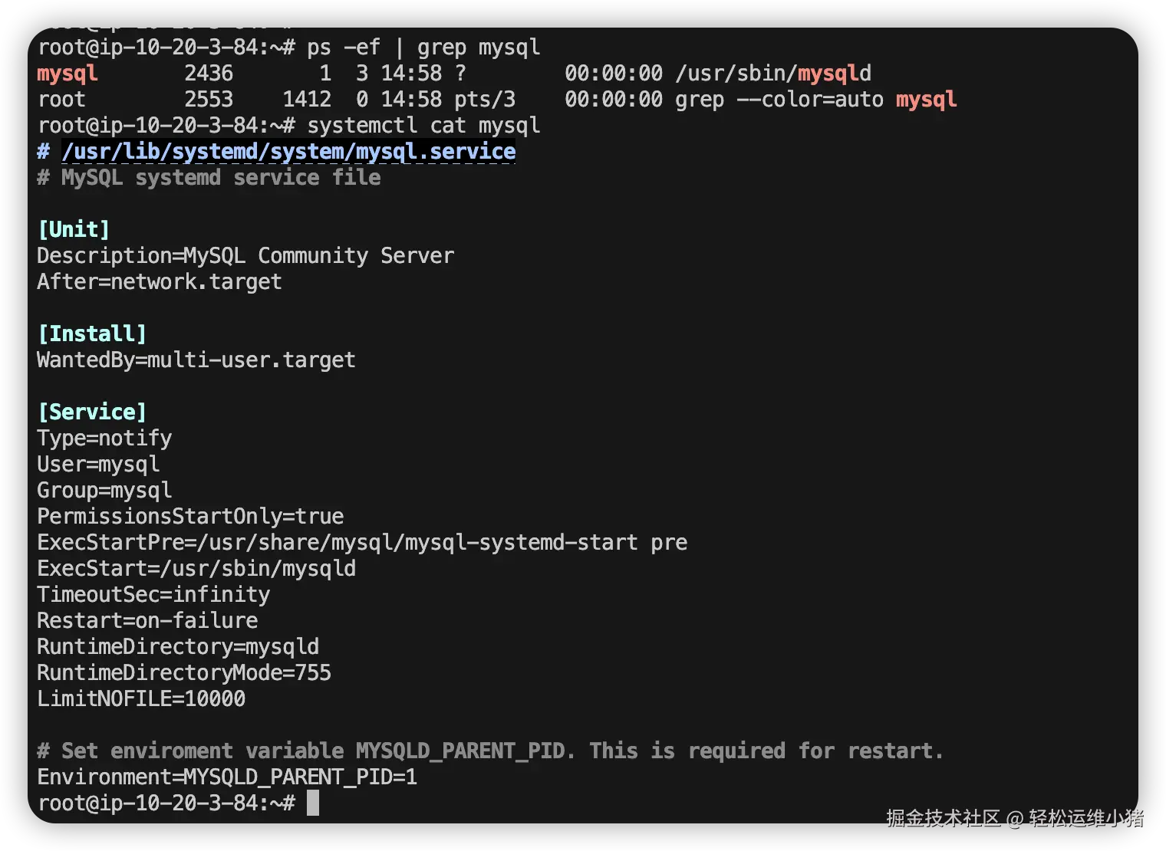Viewport: 1166px width, 851px height.
Task: Click the [Install] section header
Action: point(92,334)
